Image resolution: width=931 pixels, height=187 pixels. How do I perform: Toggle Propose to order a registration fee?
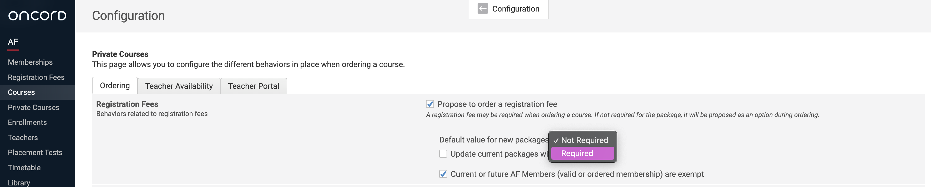point(430,104)
